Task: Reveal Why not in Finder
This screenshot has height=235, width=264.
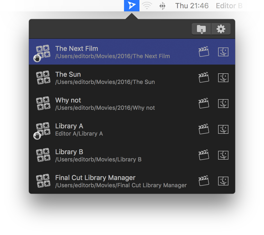Action: pyautogui.click(x=223, y=103)
